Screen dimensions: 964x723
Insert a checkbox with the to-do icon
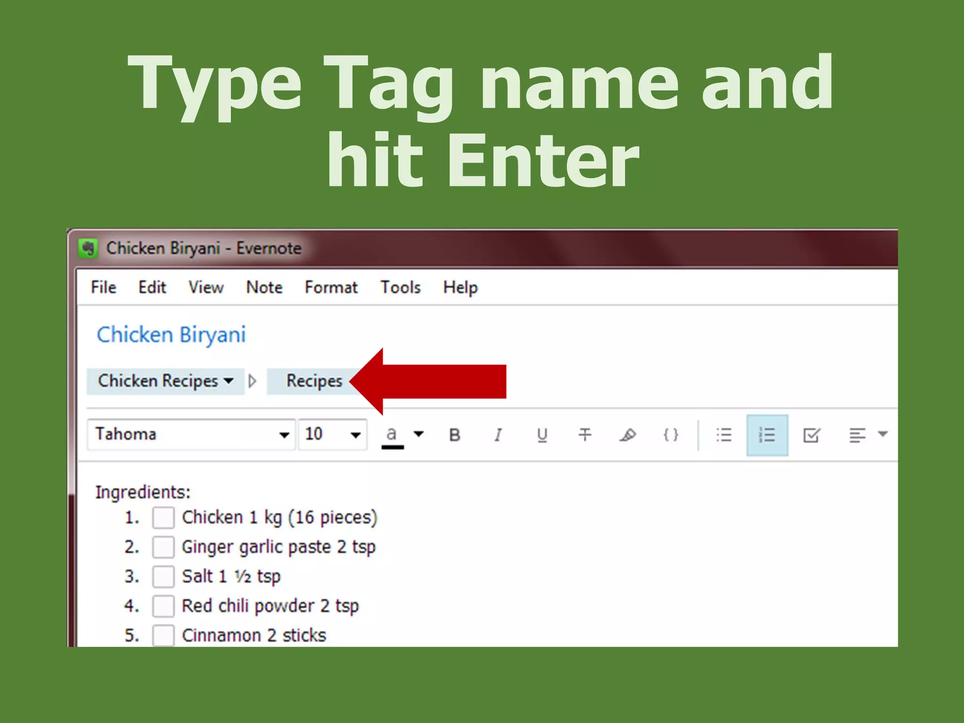click(x=811, y=435)
